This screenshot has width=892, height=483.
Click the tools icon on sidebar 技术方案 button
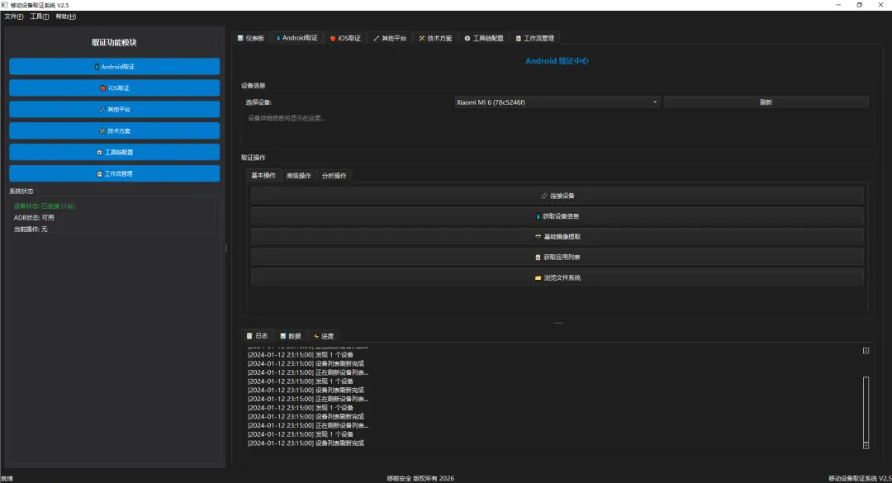coord(102,130)
